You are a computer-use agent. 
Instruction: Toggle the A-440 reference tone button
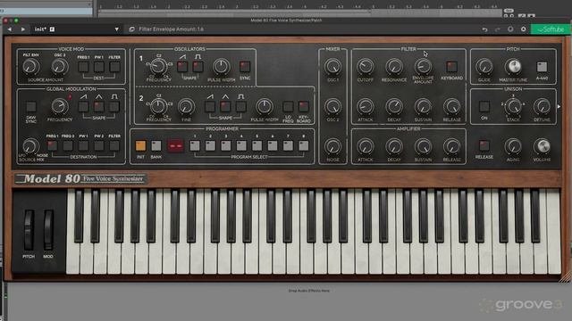tap(542, 67)
